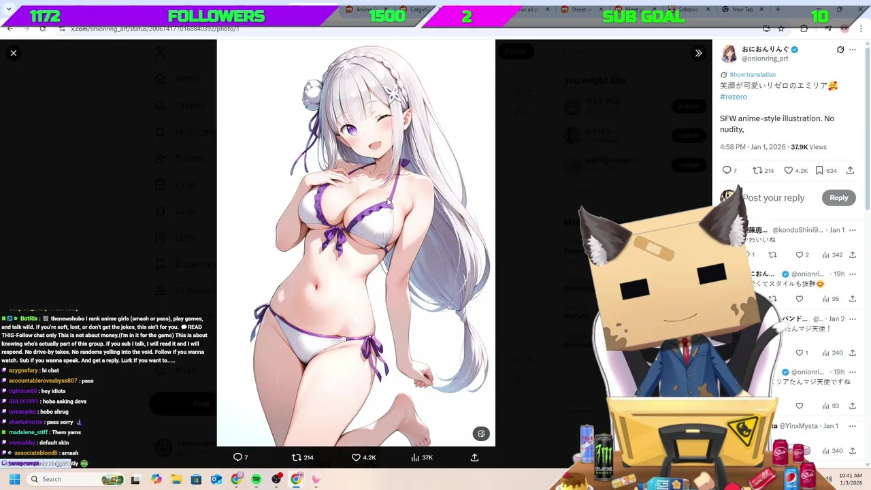Viewport: 871px width, 490px height.
Task: Bookmark the page with the star icon
Action: coord(781,29)
